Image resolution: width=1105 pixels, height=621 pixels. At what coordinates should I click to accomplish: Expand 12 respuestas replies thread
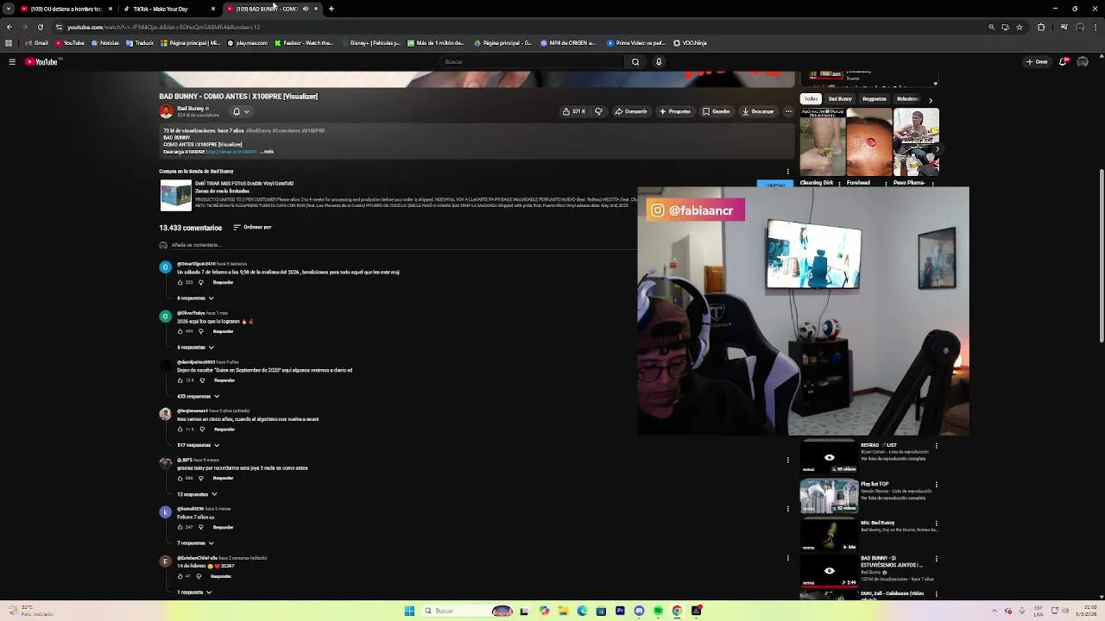tap(196, 494)
